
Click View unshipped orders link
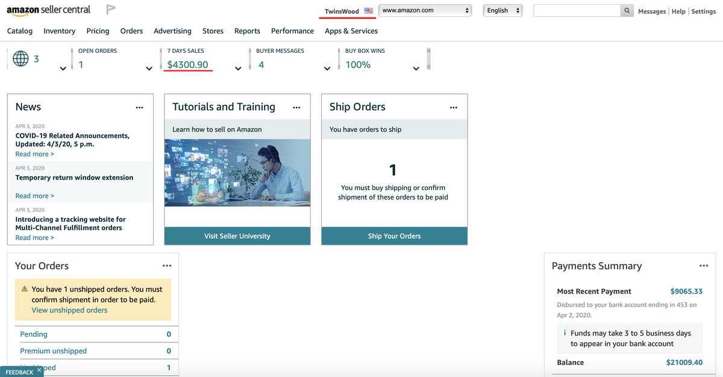click(69, 310)
